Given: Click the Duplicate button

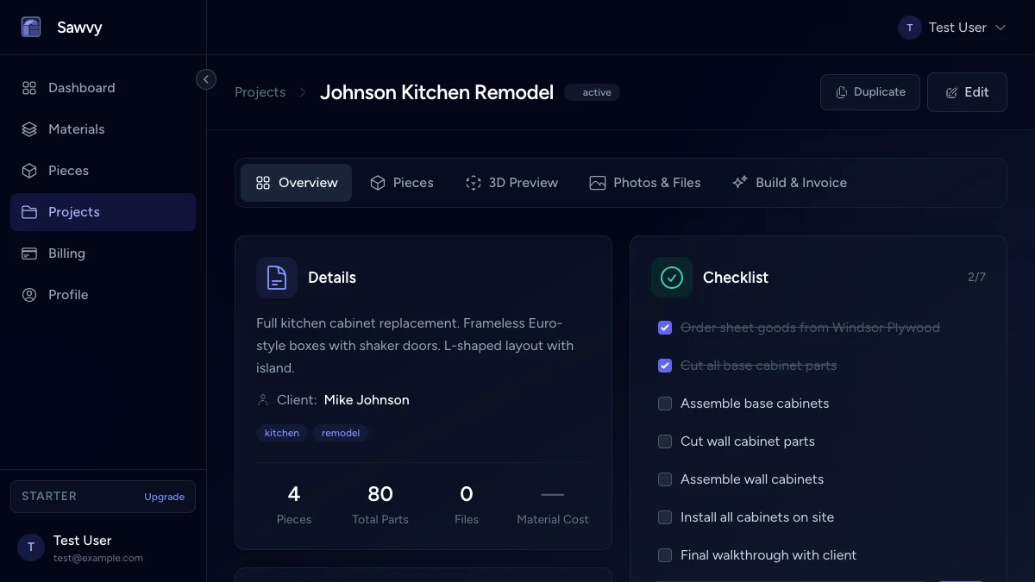Looking at the screenshot, I should point(869,92).
